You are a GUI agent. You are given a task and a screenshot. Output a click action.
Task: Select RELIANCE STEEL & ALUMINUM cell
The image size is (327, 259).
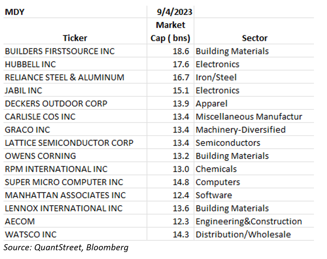tap(64, 77)
